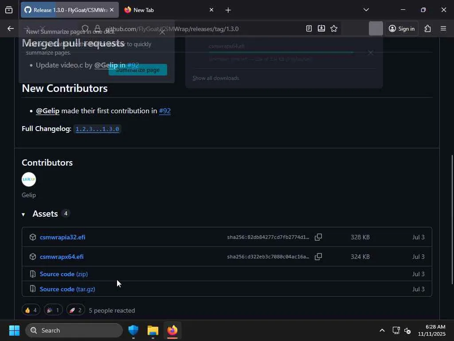454x341 pixels.
Task: Click the thumbs up reaction
Action: pyautogui.click(x=31, y=310)
